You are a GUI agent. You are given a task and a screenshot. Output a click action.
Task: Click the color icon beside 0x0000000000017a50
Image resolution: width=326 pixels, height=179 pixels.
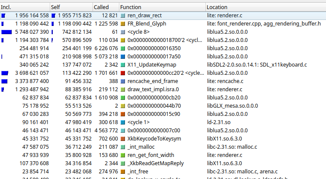pyautogui.click(x=123, y=57)
